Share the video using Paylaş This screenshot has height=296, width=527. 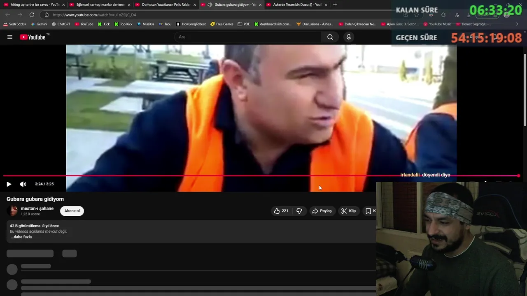(322, 211)
